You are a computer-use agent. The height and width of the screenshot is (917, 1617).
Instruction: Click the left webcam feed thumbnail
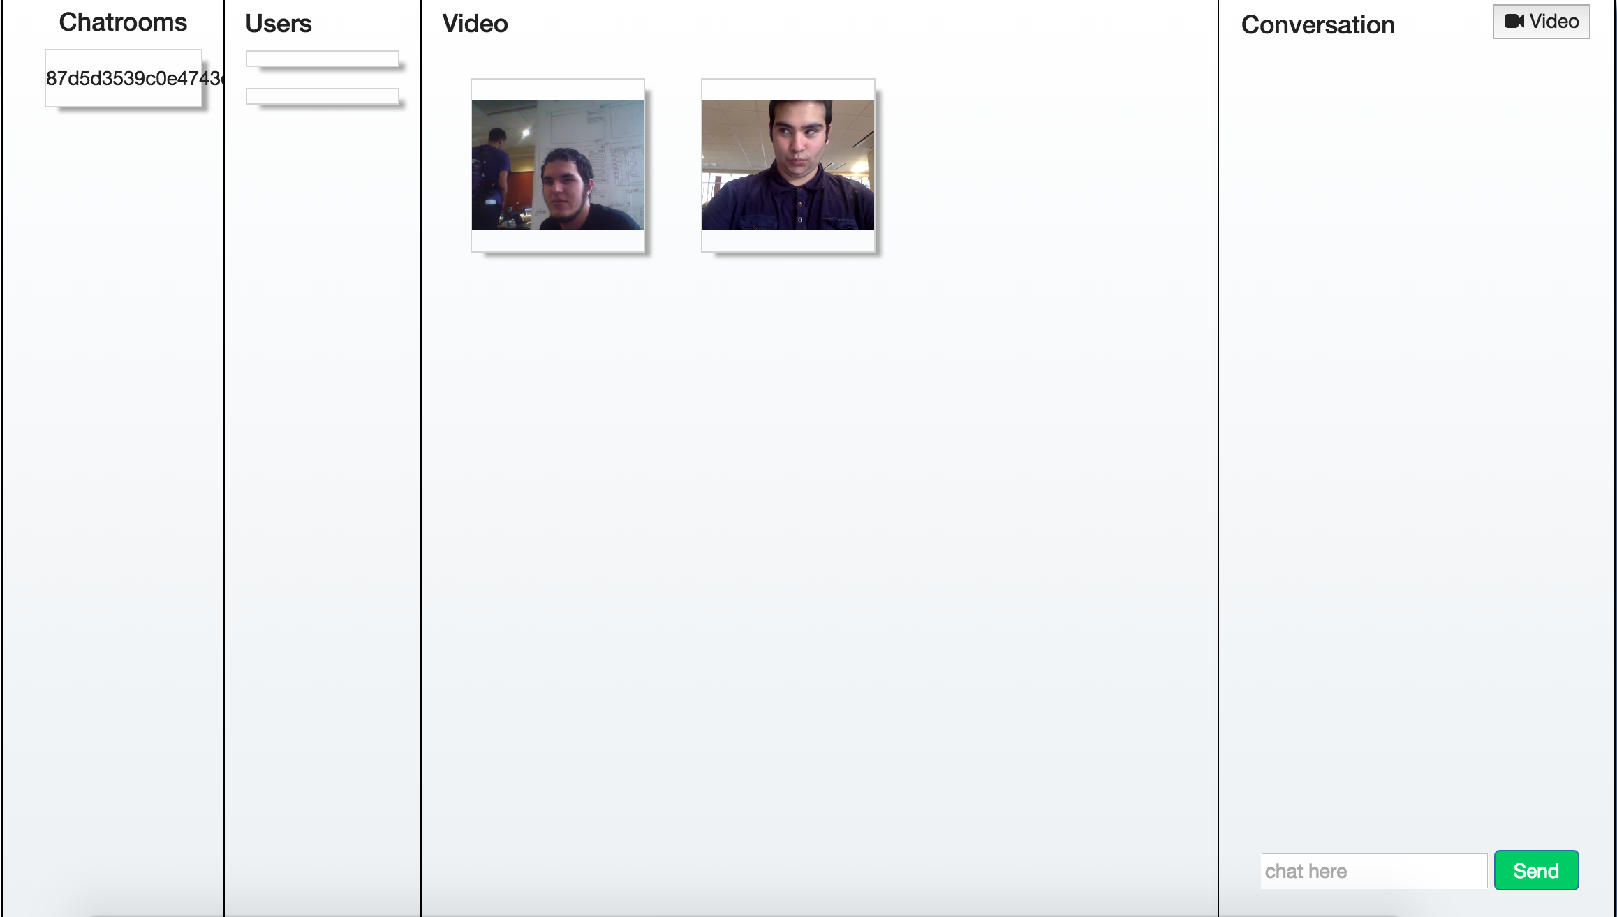558,165
